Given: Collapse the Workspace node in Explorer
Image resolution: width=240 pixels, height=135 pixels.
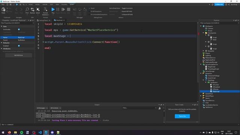Looking at the screenshot, I should pyautogui.click(x=201, y=26).
